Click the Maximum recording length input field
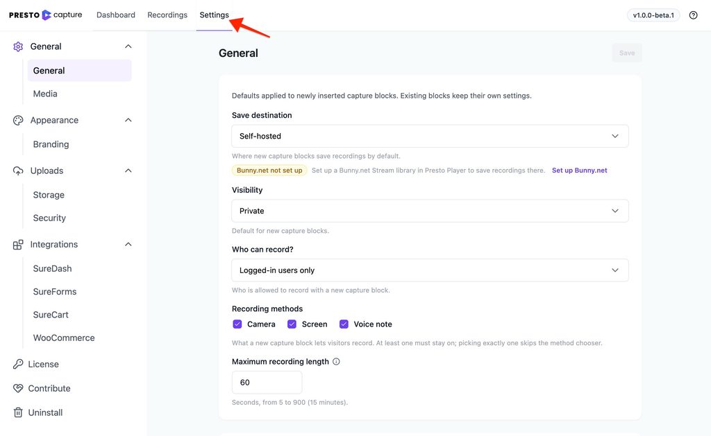The width and height of the screenshot is (711, 436). (x=267, y=383)
